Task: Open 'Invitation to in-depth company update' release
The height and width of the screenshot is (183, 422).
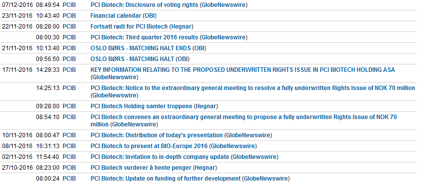Action: [x=160, y=156]
